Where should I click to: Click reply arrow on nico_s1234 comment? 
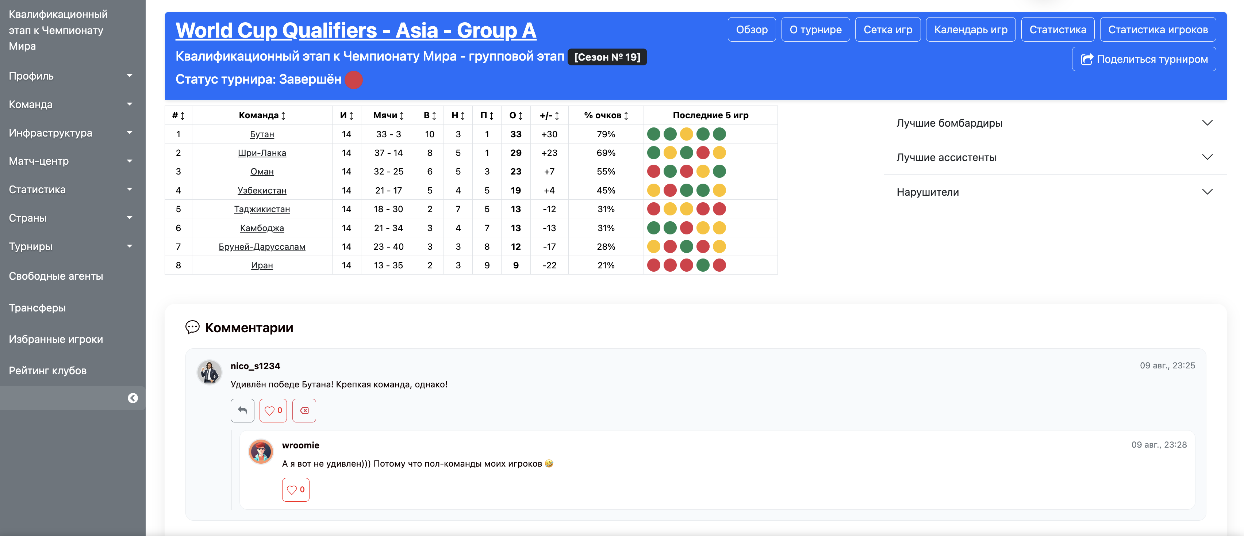(x=242, y=410)
